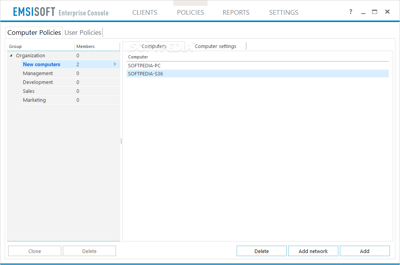This screenshot has width=400, height=265.
Task: Minimize the Enterprise Console window
Action: [x=363, y=12]
